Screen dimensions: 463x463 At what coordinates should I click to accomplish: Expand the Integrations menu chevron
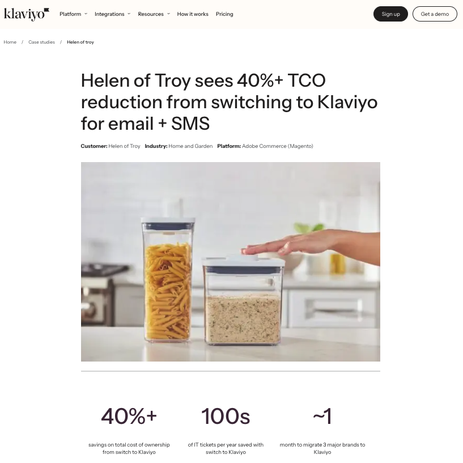click(129, 14)
